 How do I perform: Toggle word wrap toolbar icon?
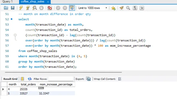pos(142,8)
